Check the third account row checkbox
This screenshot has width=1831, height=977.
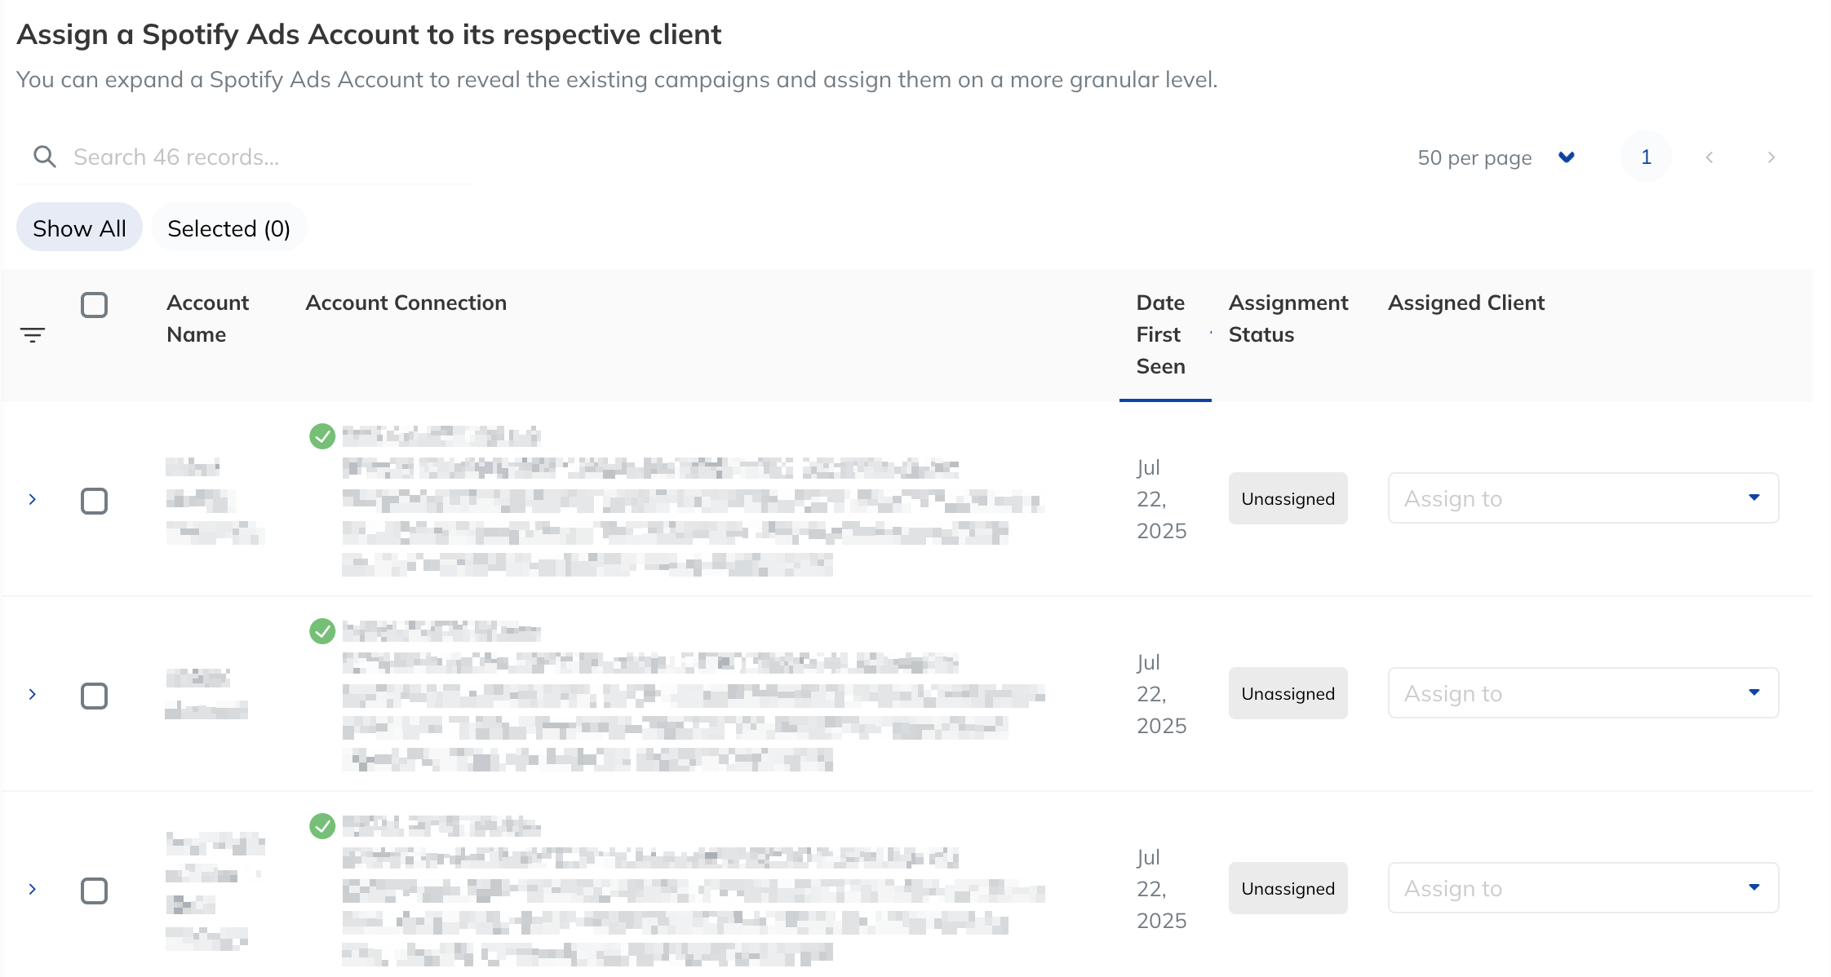95,891
